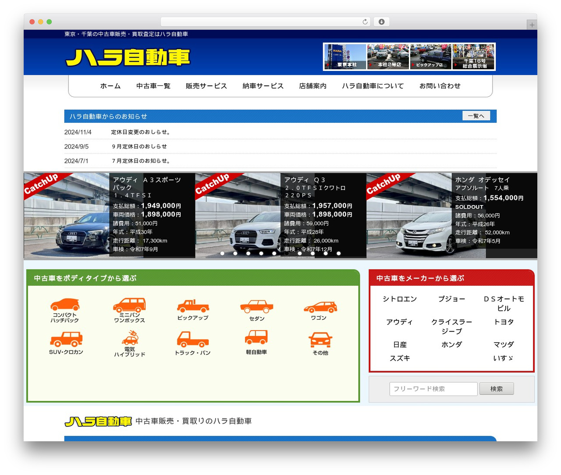Filter by maker スズキ

(400, 358)
